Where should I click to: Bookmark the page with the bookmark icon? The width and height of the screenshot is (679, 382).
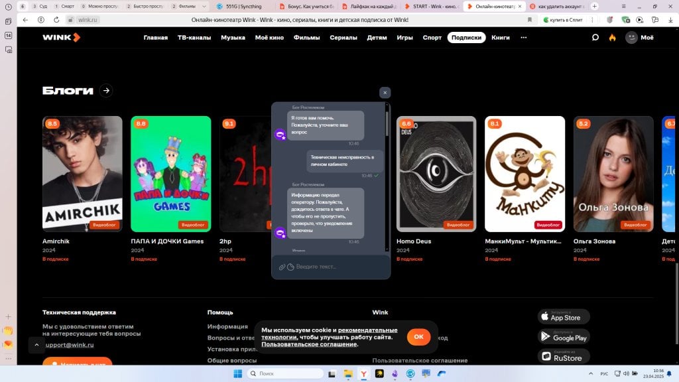pos(530,20)
